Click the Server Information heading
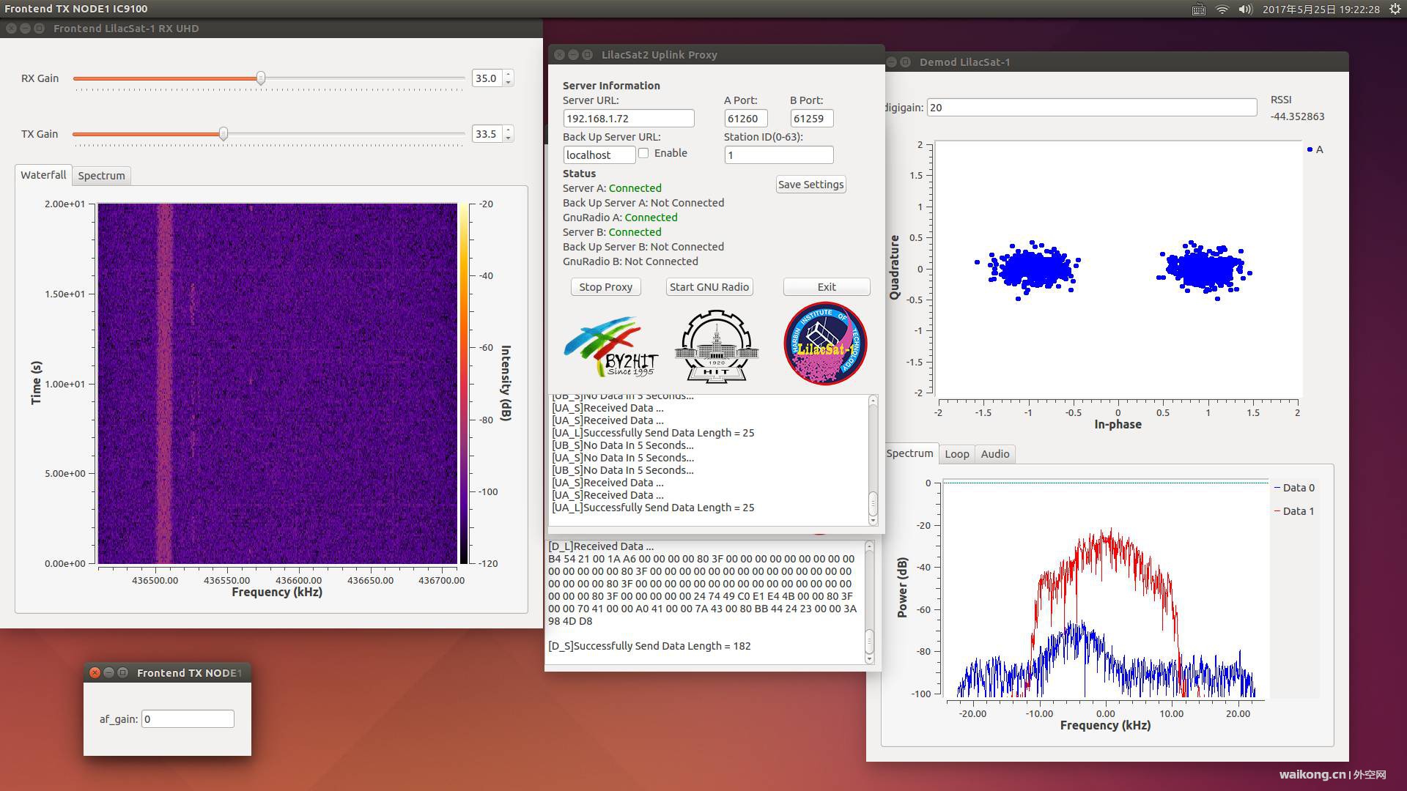The image size is (1407, 791). [x=611, y=86]
